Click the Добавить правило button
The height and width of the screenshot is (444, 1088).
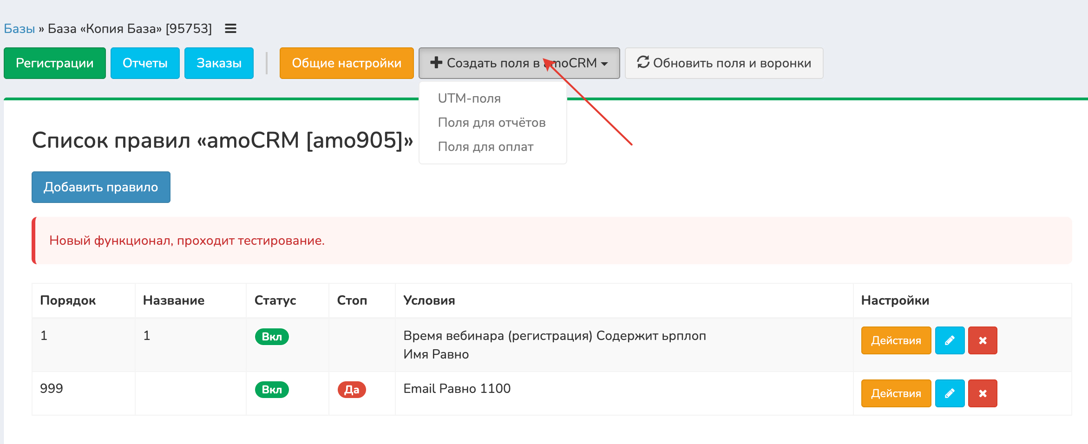(101, 187)
